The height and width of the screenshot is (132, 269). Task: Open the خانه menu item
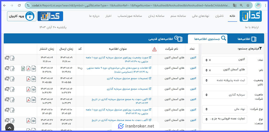(x=233, y=16)
